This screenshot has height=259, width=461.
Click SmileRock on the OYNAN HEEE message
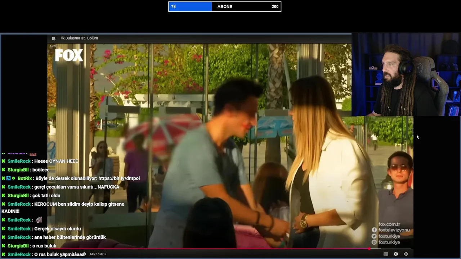(19, 161)
